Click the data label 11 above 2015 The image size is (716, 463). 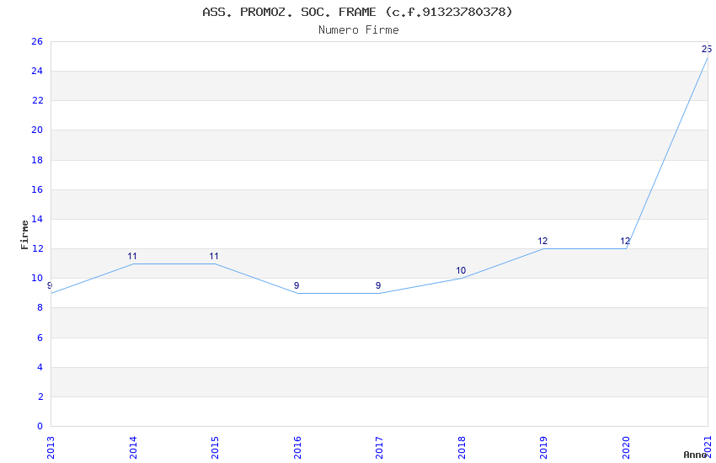click(x=214, y=257)
